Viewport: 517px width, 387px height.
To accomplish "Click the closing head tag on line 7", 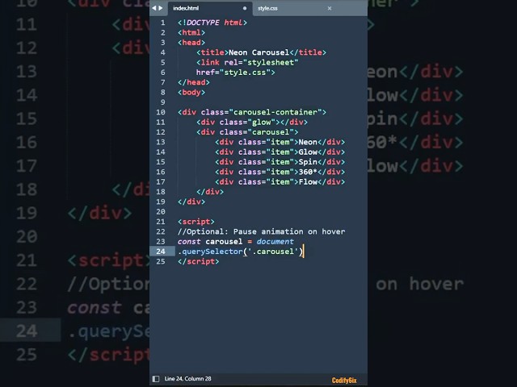I will [x=194, y=82].
